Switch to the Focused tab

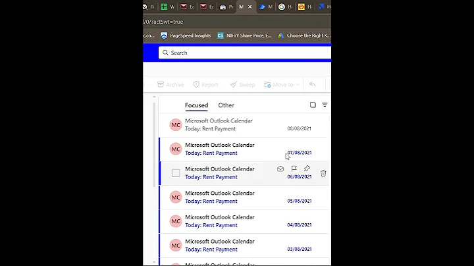(196, 105)
